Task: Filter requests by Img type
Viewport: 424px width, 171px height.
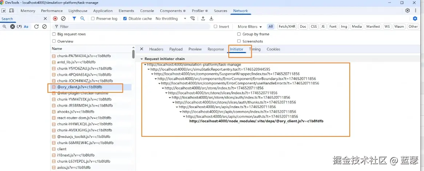Action: pos(344,27)
